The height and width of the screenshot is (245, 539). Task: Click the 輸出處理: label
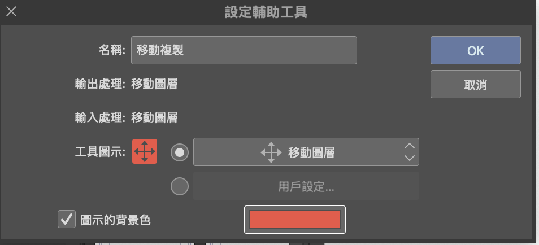coord(101,84)
